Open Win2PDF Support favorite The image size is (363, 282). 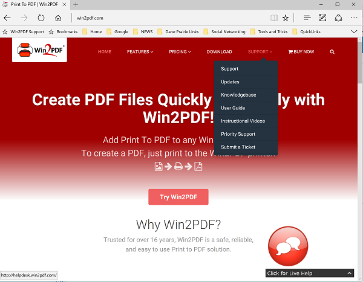23,31
